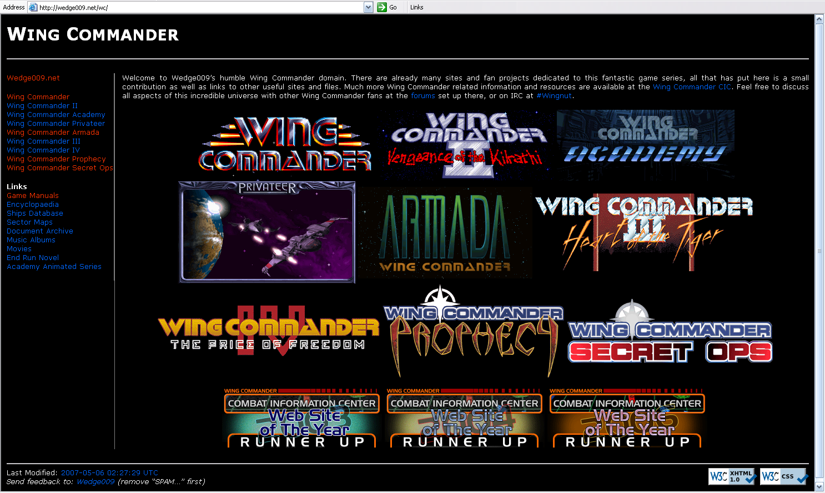Click the Wing Commander Privateer planet banner
The height and width of the screenshot is (493, 825).
(266, 232)
